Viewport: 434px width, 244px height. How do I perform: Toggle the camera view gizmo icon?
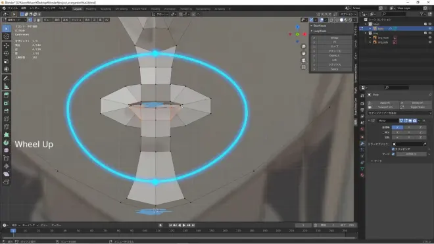(303, 60)
